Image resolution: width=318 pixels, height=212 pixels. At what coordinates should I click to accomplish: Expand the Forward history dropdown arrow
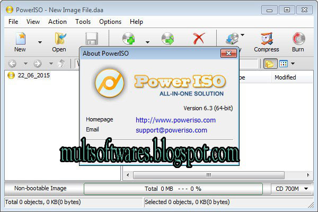point(51,64)
